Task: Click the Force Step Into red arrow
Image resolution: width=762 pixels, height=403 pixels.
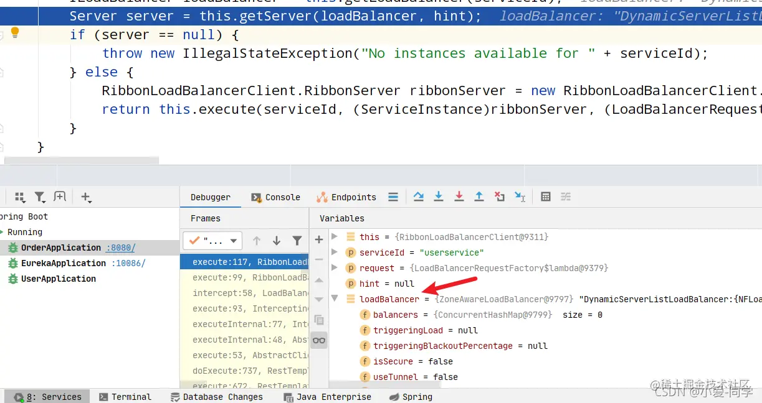Action: point(459,197)
